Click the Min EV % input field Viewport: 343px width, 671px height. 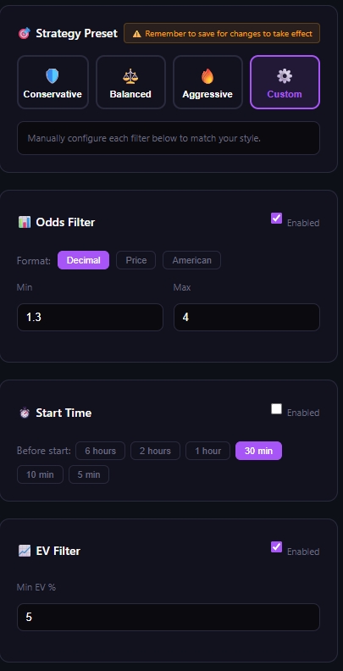169,617
